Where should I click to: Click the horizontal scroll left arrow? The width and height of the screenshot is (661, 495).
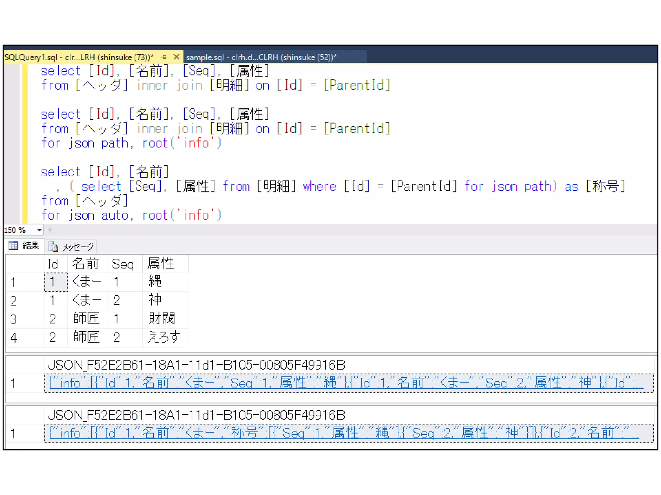click(50, 230)
